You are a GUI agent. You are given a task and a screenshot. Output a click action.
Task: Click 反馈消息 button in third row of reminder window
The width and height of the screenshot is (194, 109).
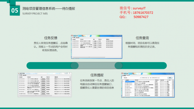click(43, 83)
